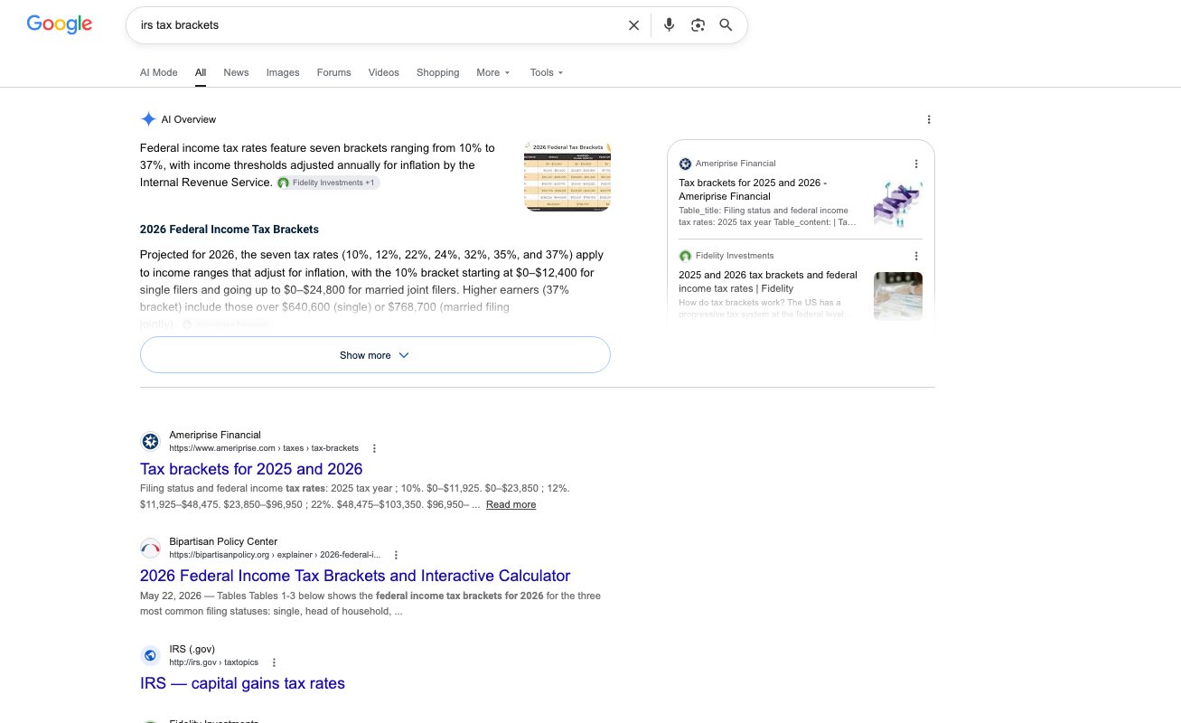Click 'Bipartisan Policy Center' site name
Viewport: 1181px width, 723px height.
click(x=223, y=541)
